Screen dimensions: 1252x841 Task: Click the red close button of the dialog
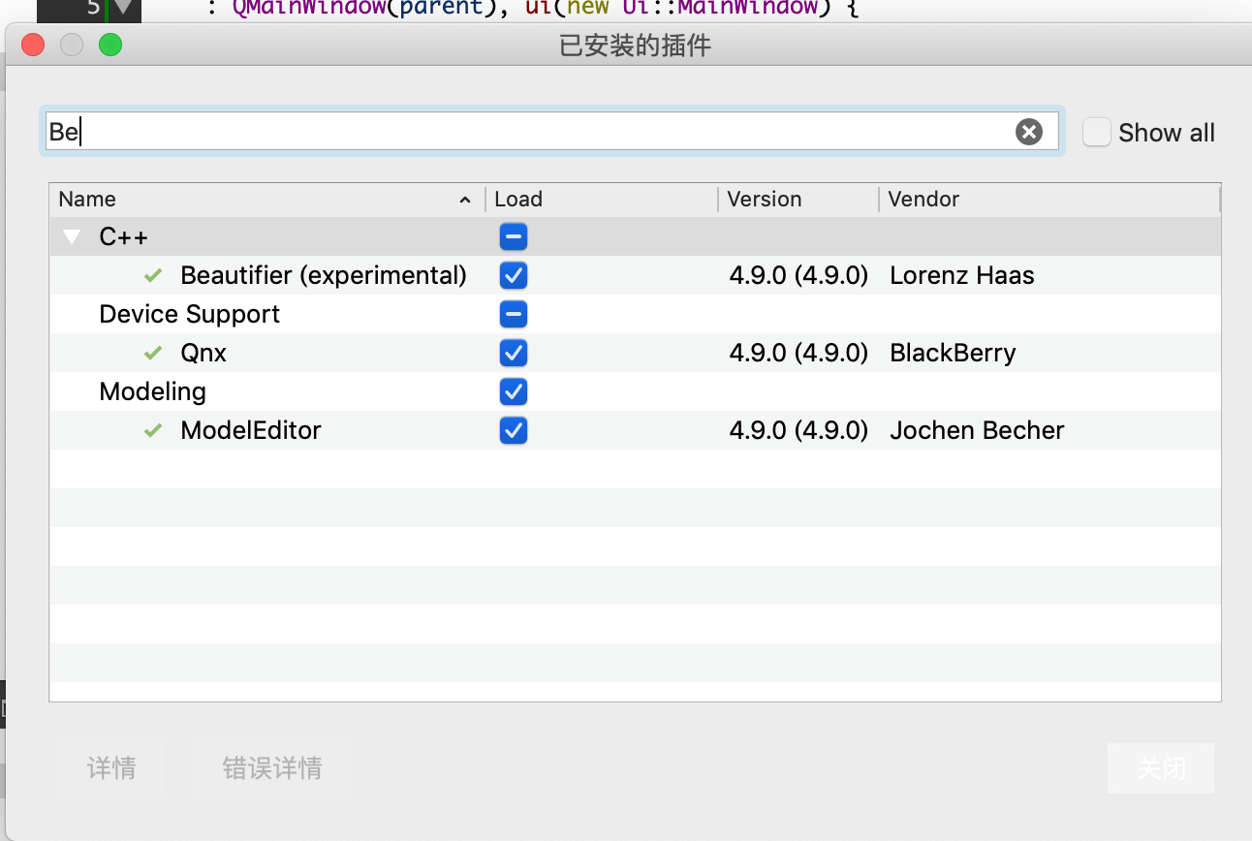pos(32,45)
